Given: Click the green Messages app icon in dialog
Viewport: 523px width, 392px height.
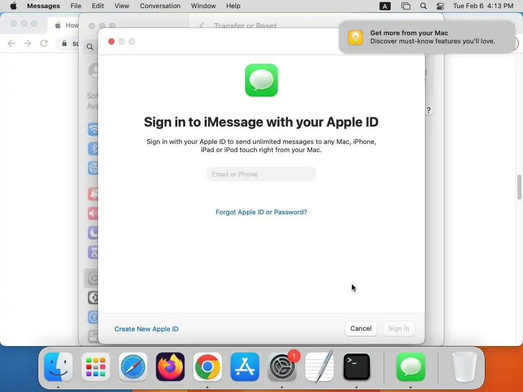Looking at the screenshot, I should click(x=261, y=80).
